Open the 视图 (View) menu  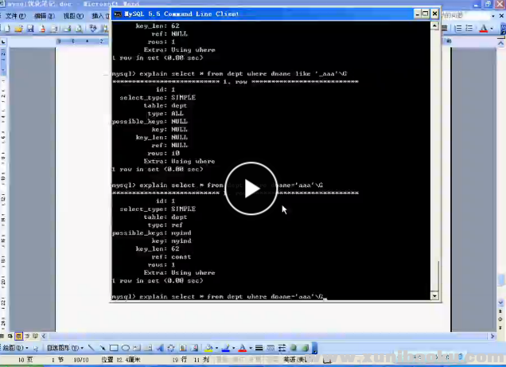pyautogui.click(x=72, y=15)
